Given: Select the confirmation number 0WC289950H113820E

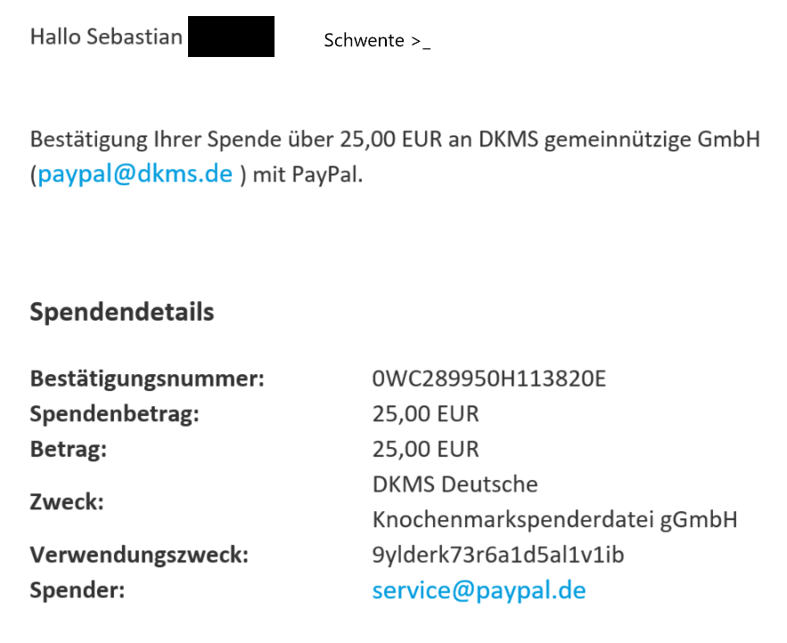Looking at the screenshot, I should click(488, 378).
